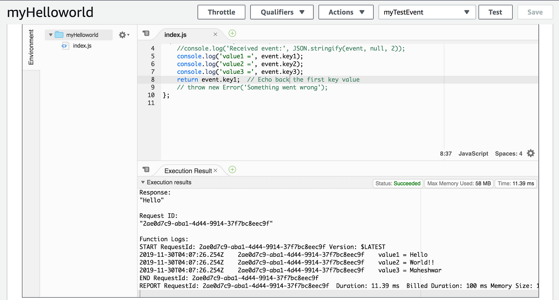Click line number 4 in the gutter

click(x=153, y=48)
